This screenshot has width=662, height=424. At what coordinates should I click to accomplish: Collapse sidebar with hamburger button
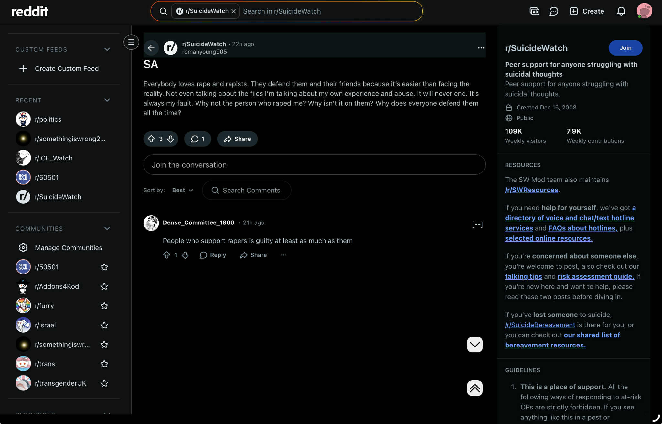coord(131,42)
